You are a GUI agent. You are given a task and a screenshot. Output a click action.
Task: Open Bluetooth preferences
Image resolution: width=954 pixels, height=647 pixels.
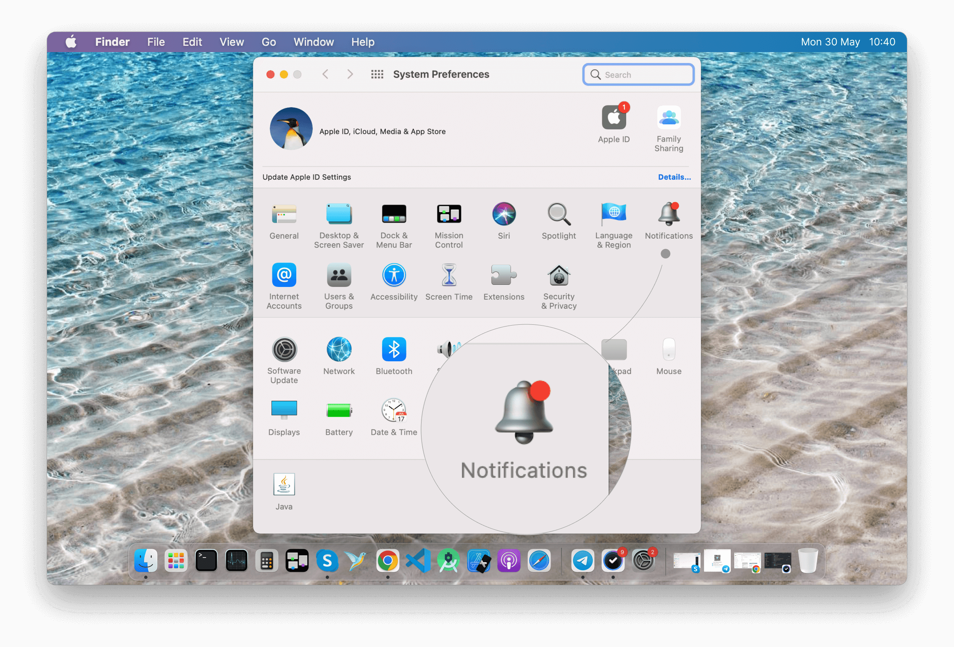pos(394,356)
